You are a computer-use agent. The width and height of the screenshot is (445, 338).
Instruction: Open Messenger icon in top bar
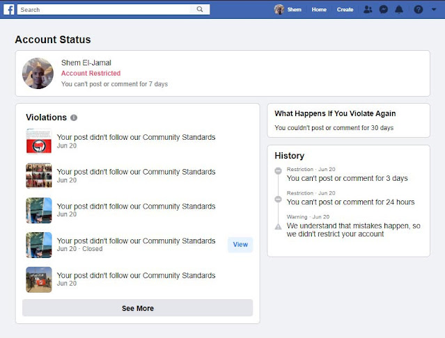pyautogui.click(x=384, y=9)
